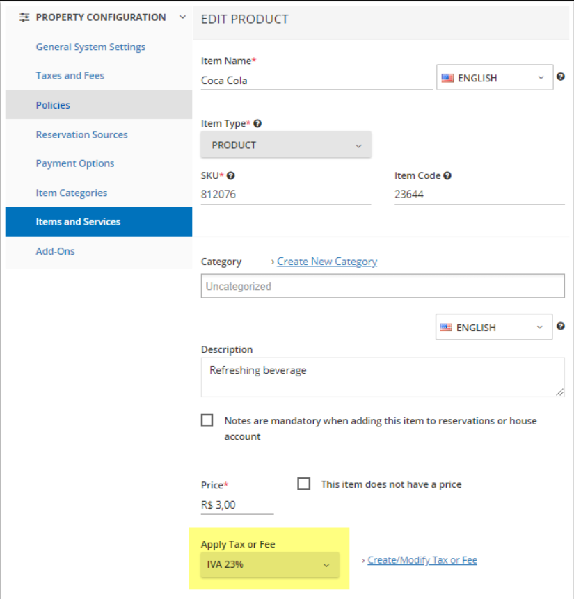
Task: Click help icon beside Item Name language dropdown
Action: point(560,77)
